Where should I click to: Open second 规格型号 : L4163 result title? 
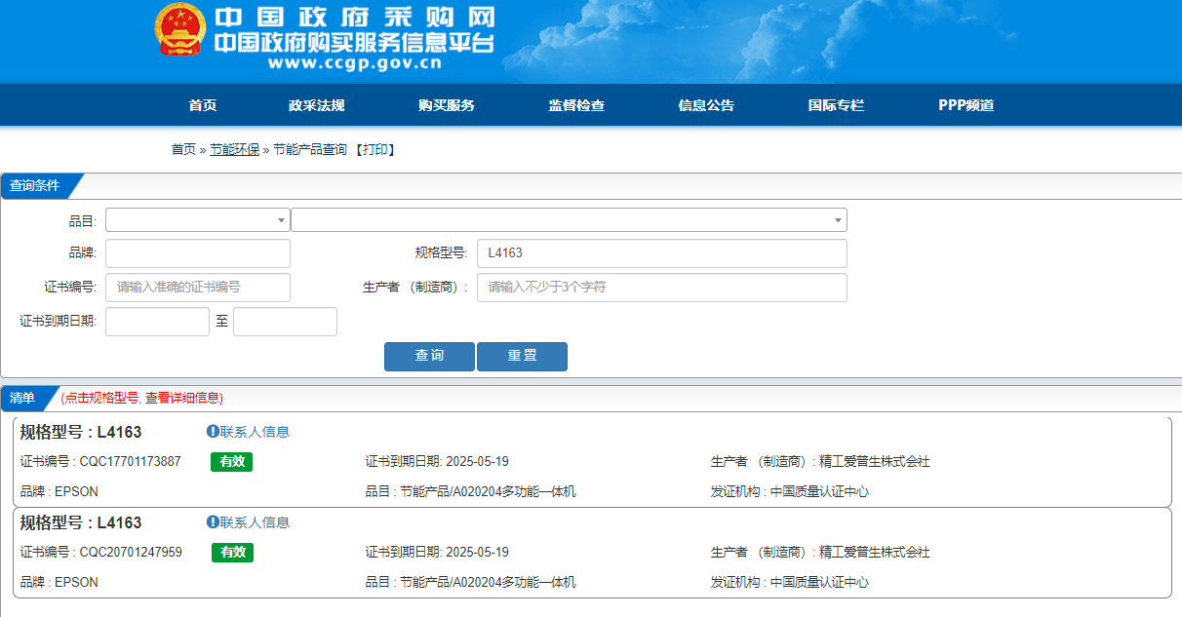pos(81,522)
